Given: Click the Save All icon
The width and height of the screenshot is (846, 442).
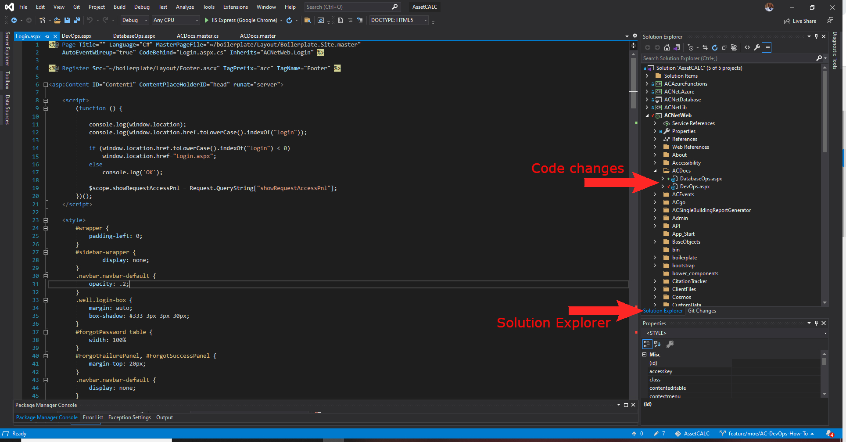Looking at the screenshot, I should click(x=77, y=20).
